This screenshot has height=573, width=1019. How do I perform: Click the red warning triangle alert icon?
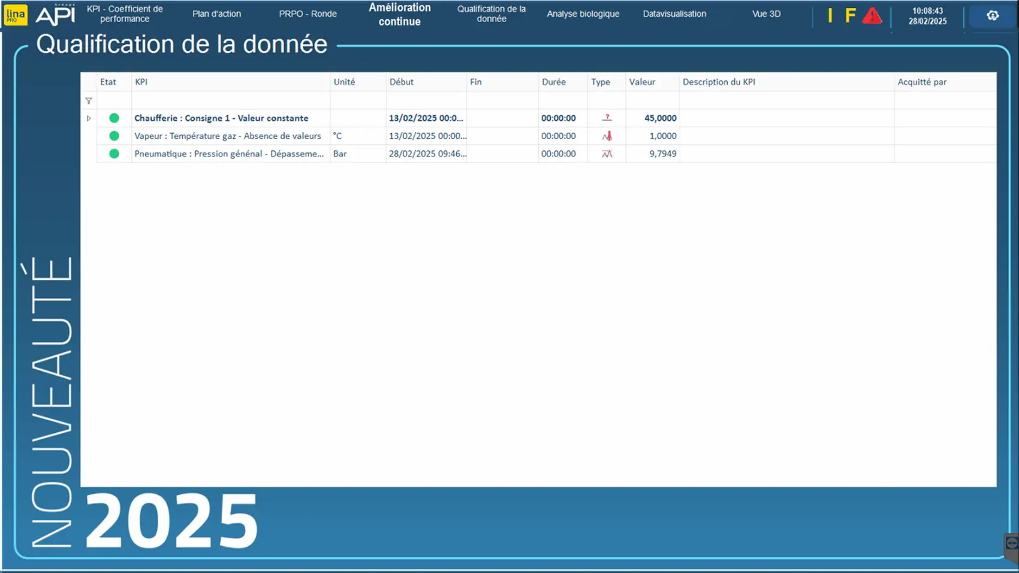872,16
